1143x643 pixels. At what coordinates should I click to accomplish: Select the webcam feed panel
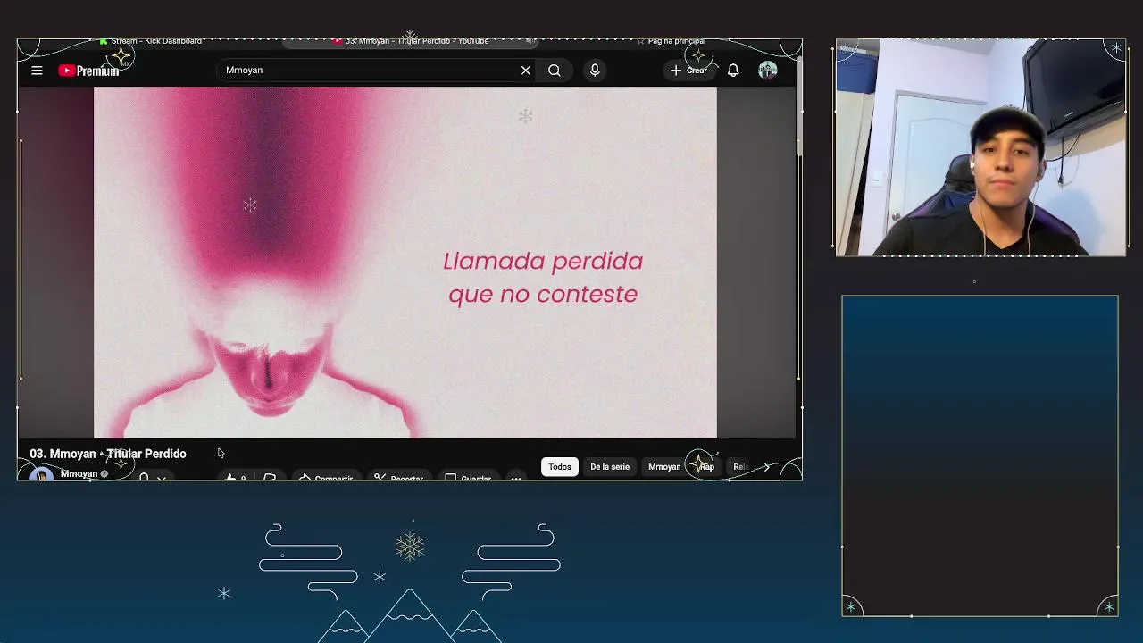coord(980,148)
